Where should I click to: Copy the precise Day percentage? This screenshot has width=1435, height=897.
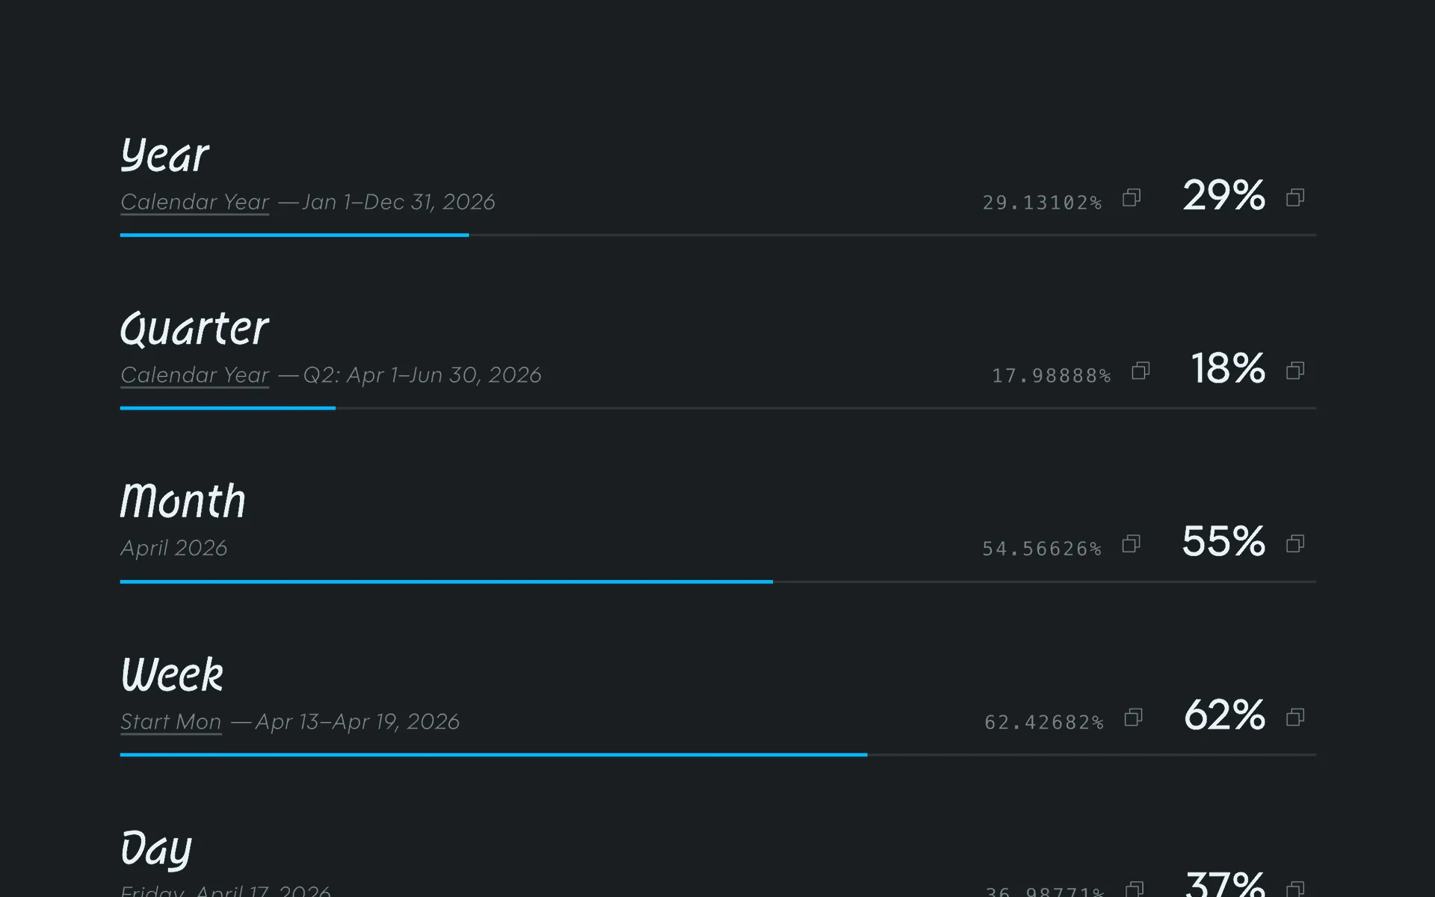tap(1135, 889)
